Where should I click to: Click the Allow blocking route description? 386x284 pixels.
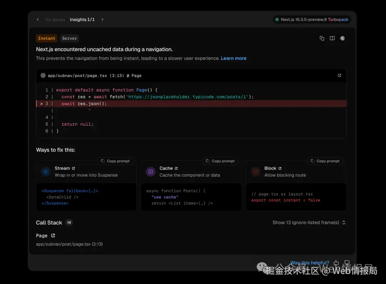click(285, 175)
